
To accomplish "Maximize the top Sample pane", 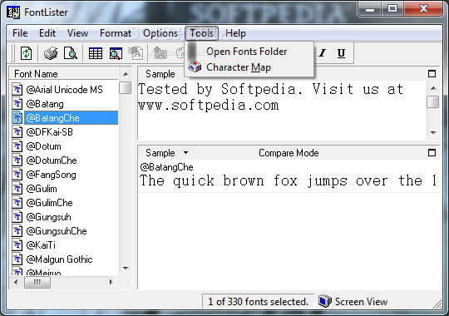I will (x=432, y=74).
